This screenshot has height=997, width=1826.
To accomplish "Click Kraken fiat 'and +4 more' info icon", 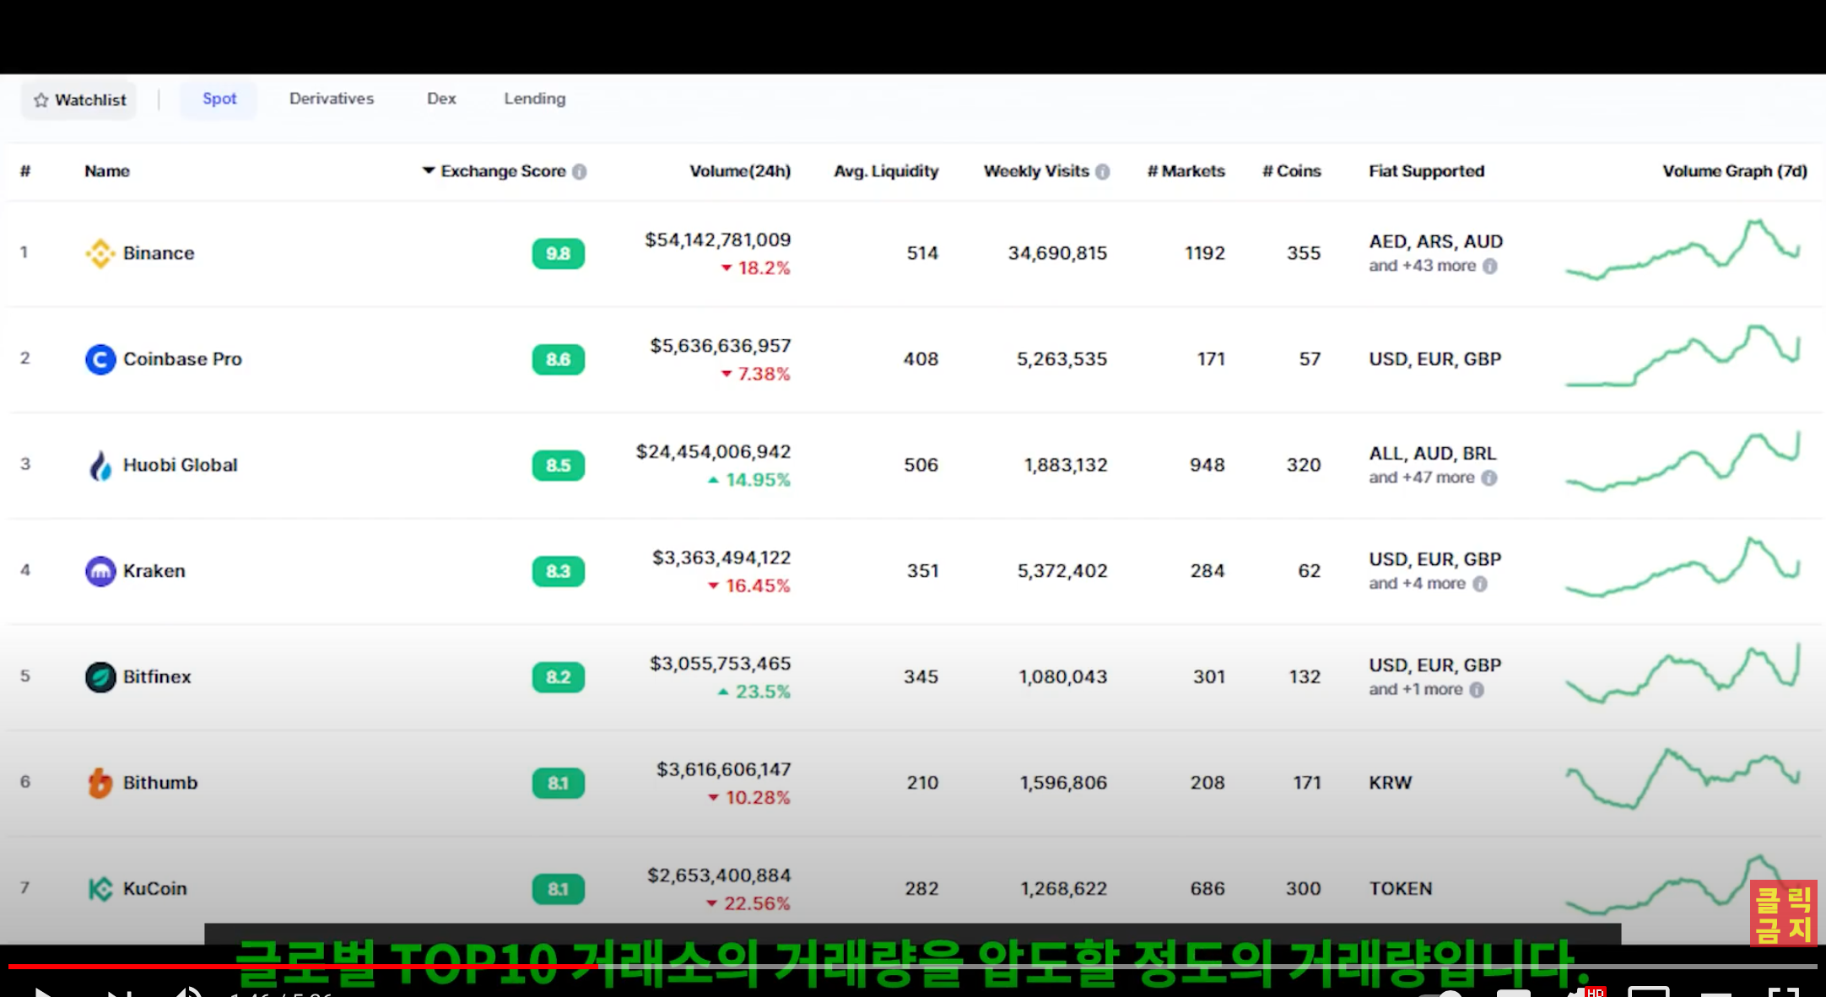I will (1480, 584).
